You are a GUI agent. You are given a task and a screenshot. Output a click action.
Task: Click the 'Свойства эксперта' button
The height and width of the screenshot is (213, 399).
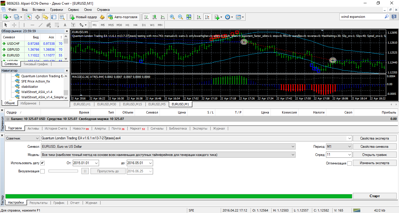[x=375, y=138]
